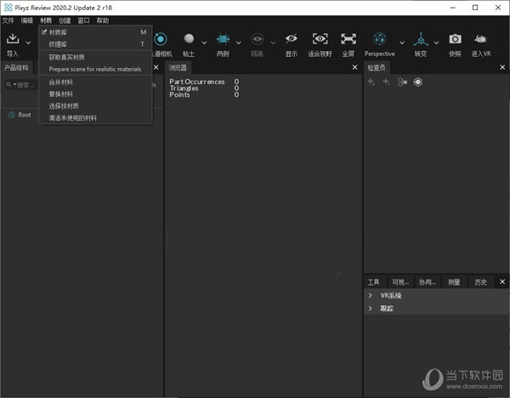Select the 转变 transform gizmo icon
510x398 pixels.
(421, 39)
